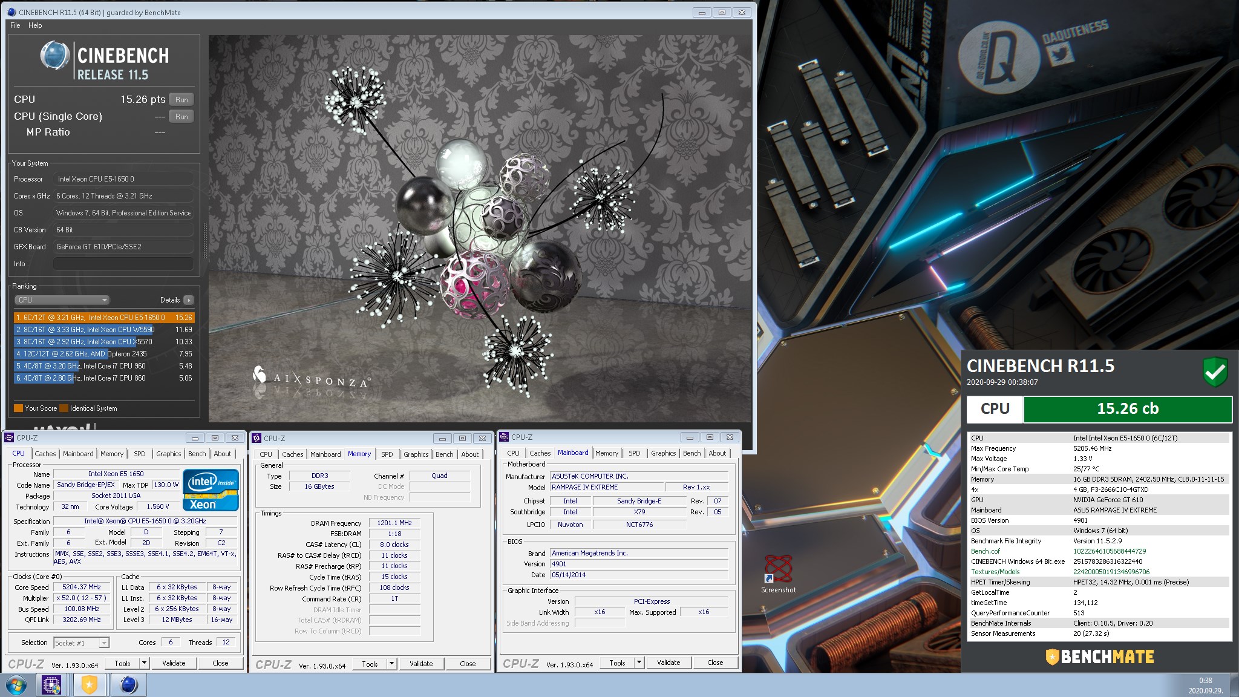The height and width of the screenshot is (697, 1239).
Task: Click the CPU-Z Mainboard window title icon
Action: coord(504,437)
